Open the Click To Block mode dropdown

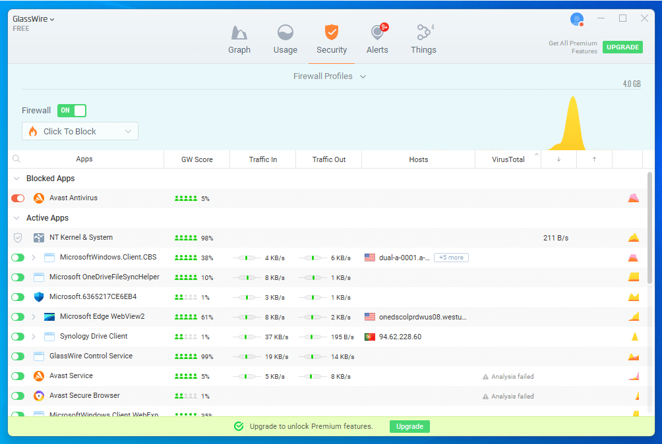pos(80,131)
